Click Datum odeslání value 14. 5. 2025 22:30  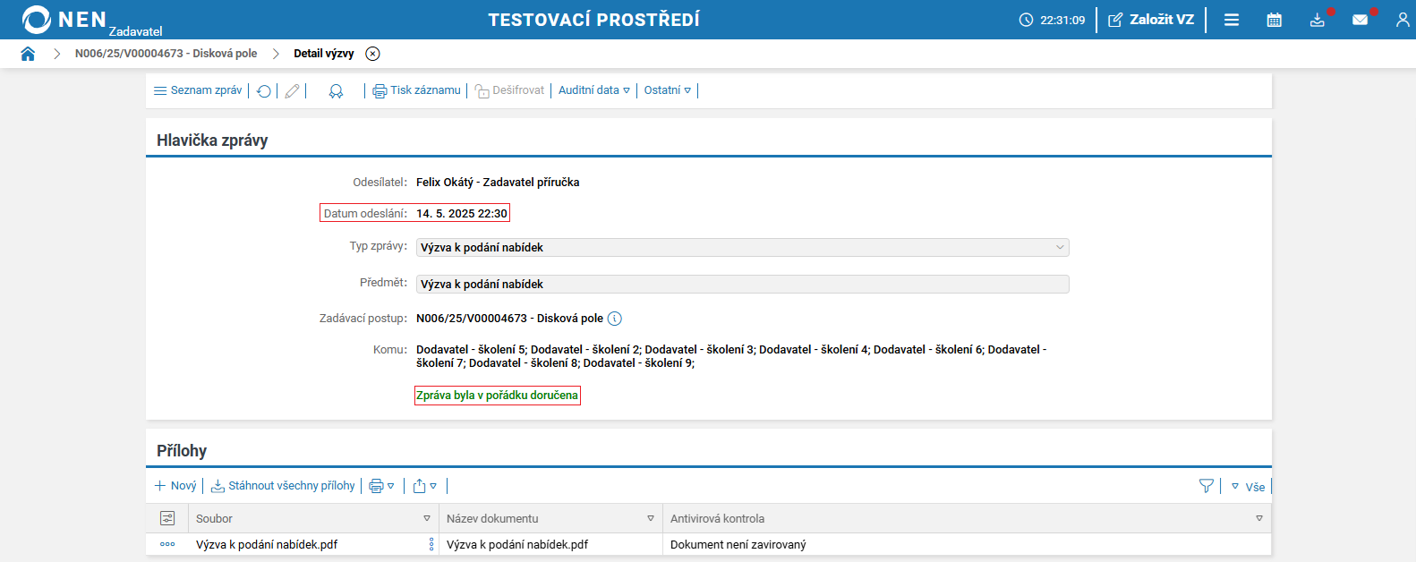coord(462,214)
